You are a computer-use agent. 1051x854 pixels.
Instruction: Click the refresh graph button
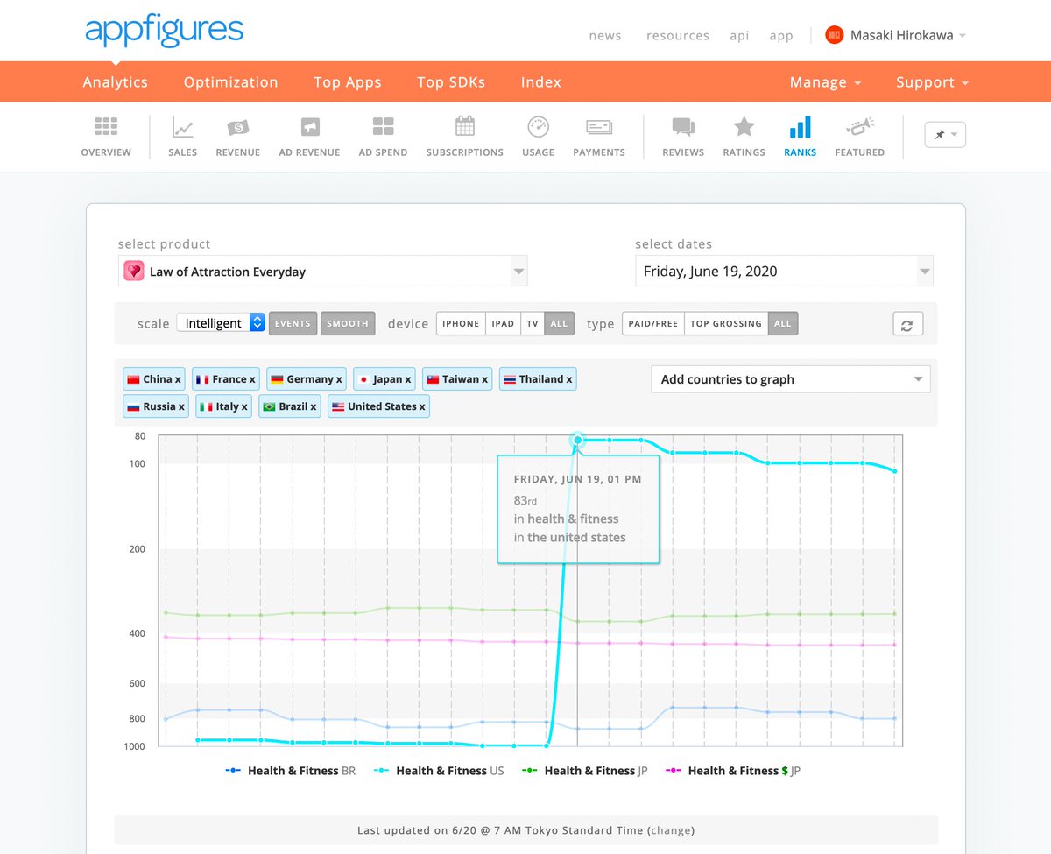906,324
